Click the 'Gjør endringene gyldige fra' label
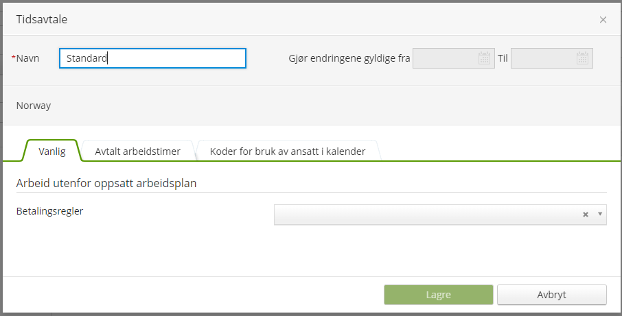 (349, 58)
